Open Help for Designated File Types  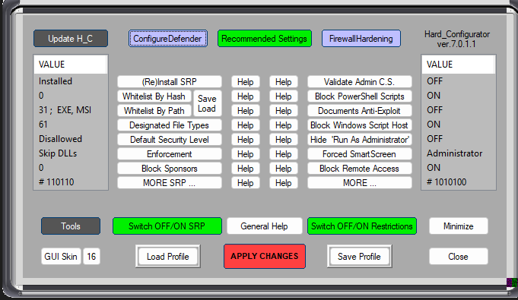tap(246, 125)
